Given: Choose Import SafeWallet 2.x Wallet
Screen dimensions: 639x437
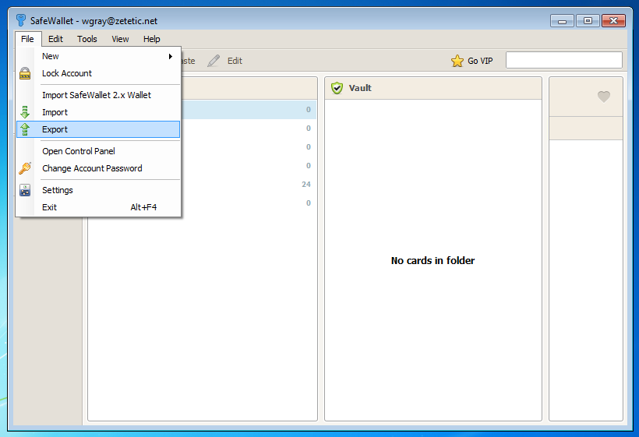Looking at the screenshot, I should point(98,95).
